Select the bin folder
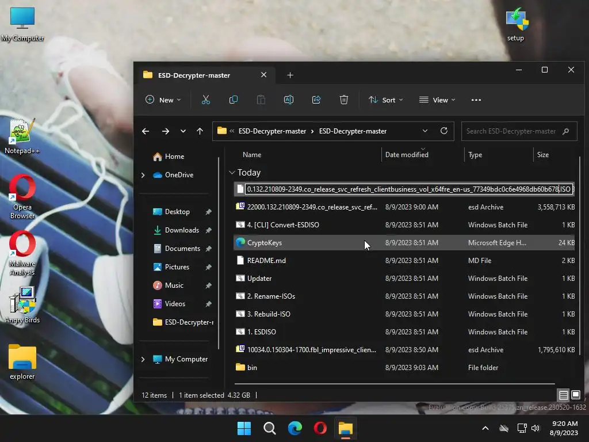 404,368
